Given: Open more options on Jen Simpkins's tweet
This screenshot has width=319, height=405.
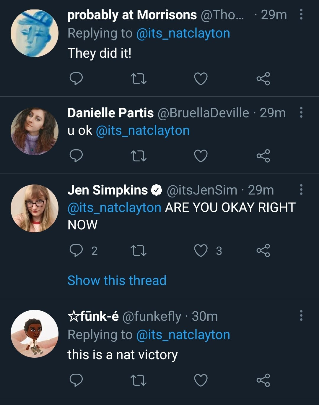Looking at the screenshot, I should [x=301, y=189].
